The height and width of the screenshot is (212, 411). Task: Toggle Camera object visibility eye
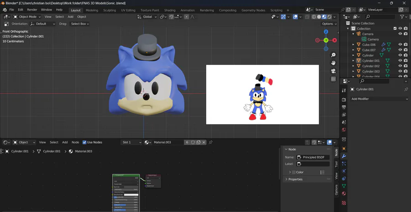pyautogui.click(x=400, y=34)
